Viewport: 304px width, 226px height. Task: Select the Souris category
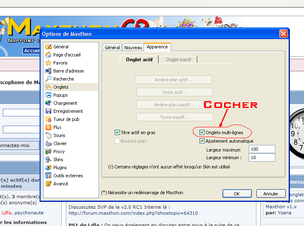[x=59, y=135]
